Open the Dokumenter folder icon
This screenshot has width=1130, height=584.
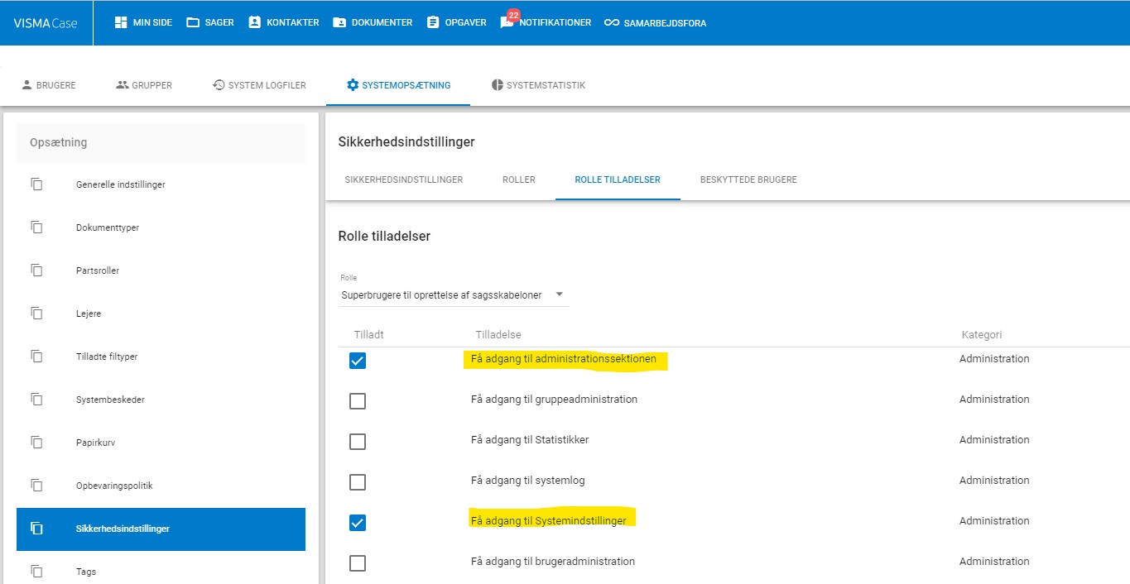point(339,22)
